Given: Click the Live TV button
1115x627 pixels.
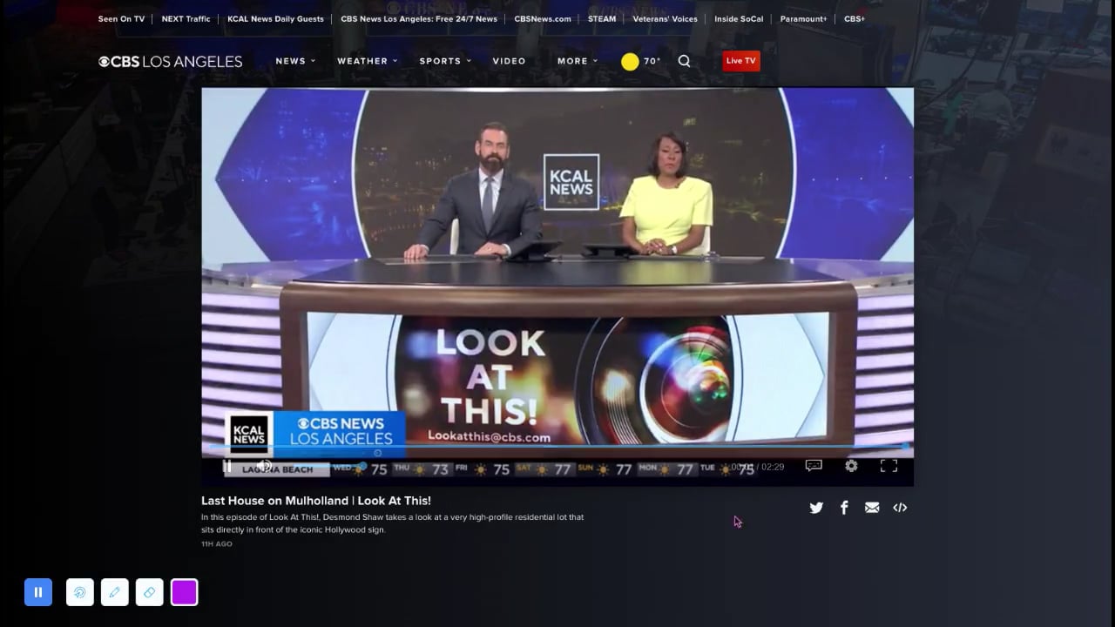Looking at the screenshot, I should [741, 61].
